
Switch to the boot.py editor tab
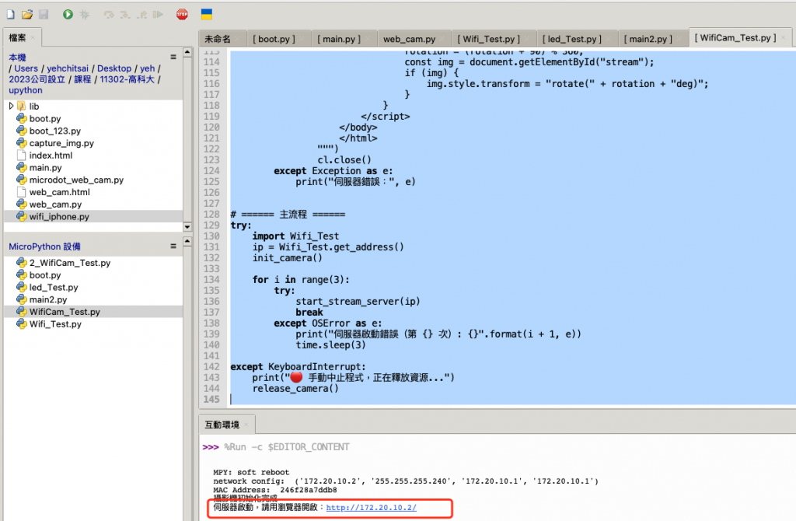(274, 39)
